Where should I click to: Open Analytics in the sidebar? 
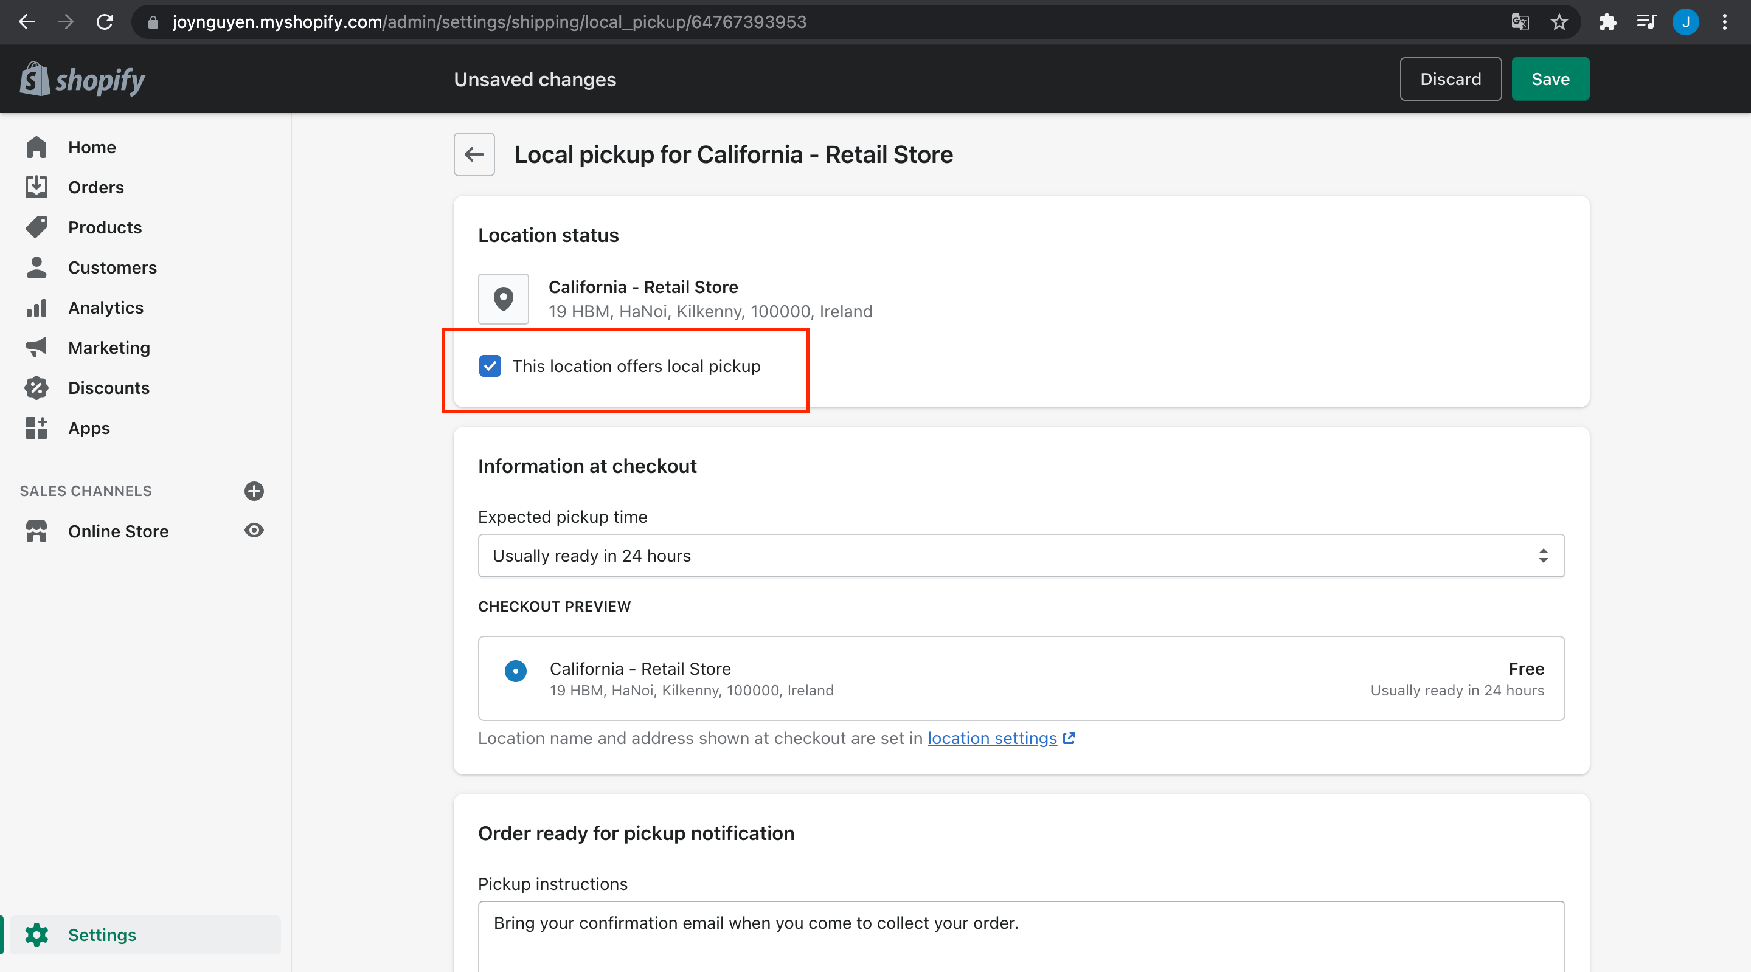click(105, 308)
